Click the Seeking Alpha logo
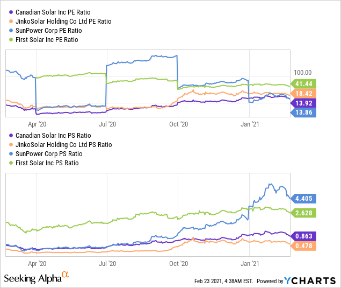341x288 pixels. pos(37,278)
